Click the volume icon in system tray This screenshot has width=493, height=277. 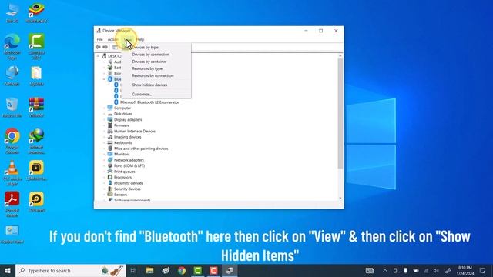[x=436, y=270]
